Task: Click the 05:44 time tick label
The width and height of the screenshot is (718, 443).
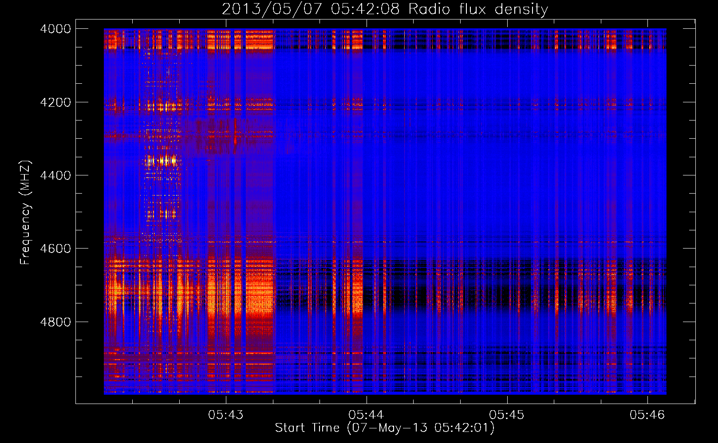Action: tap(366, 415)
